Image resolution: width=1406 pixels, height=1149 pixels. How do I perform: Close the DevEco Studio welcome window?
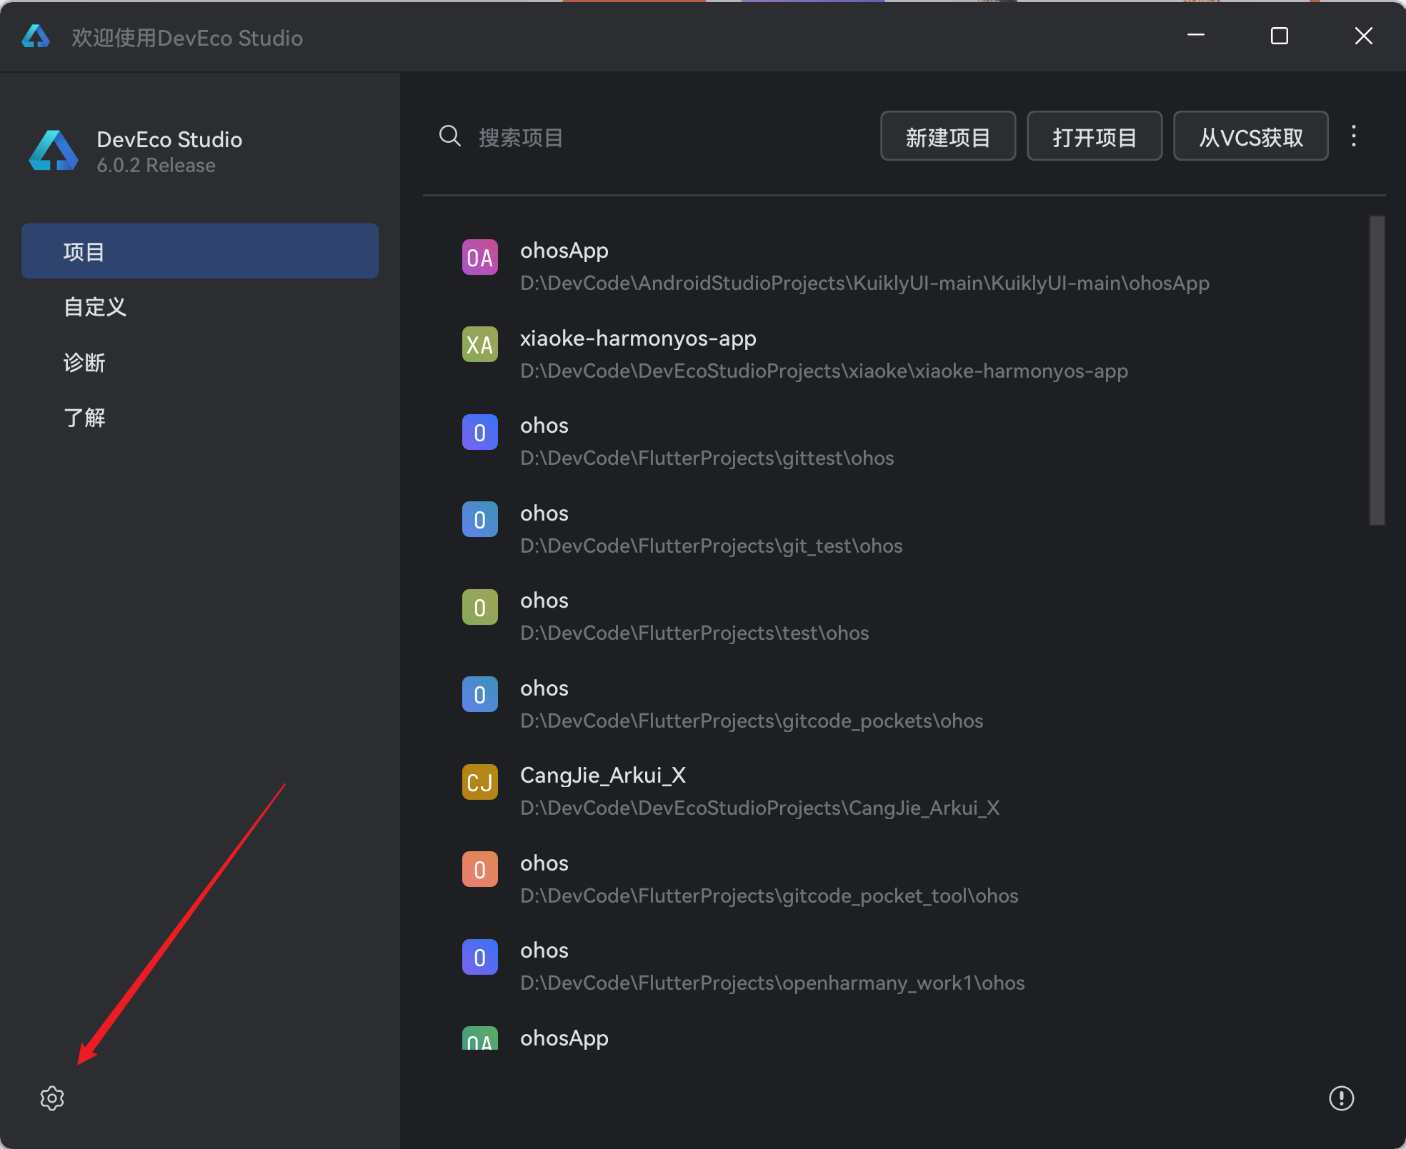pyautogui.click(x=1363, y=36)
